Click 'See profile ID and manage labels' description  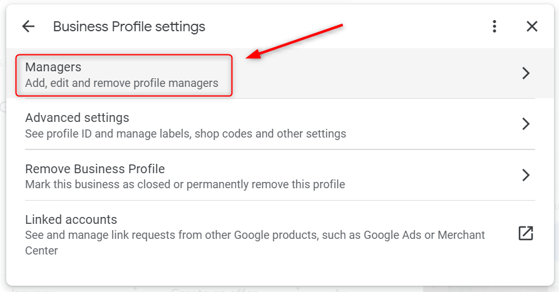coord(185,134)
